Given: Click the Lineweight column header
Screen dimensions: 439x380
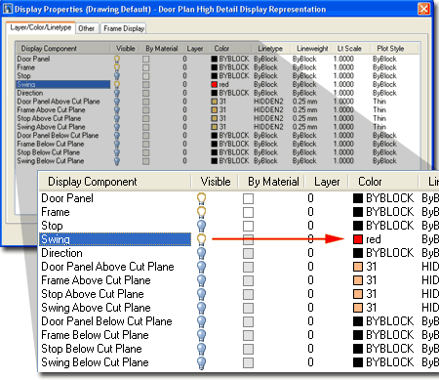Looking at the screenshot, I should point(312,49).
